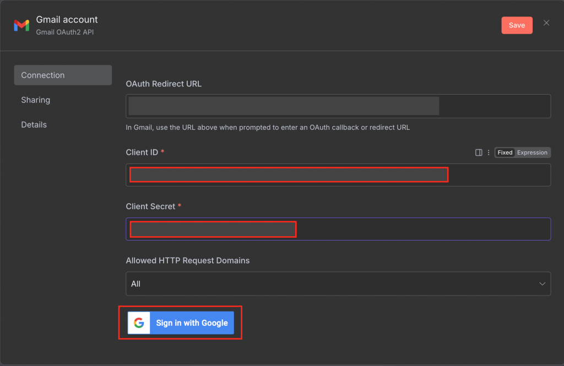Click the OAuth callback hint text
Image resolution: width=564 pixels, height=366 pixels.
click(268, 127)
